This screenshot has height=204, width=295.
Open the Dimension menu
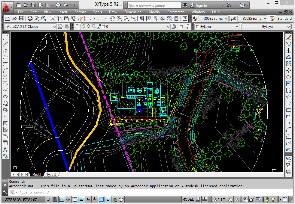[x=133, y=12]
